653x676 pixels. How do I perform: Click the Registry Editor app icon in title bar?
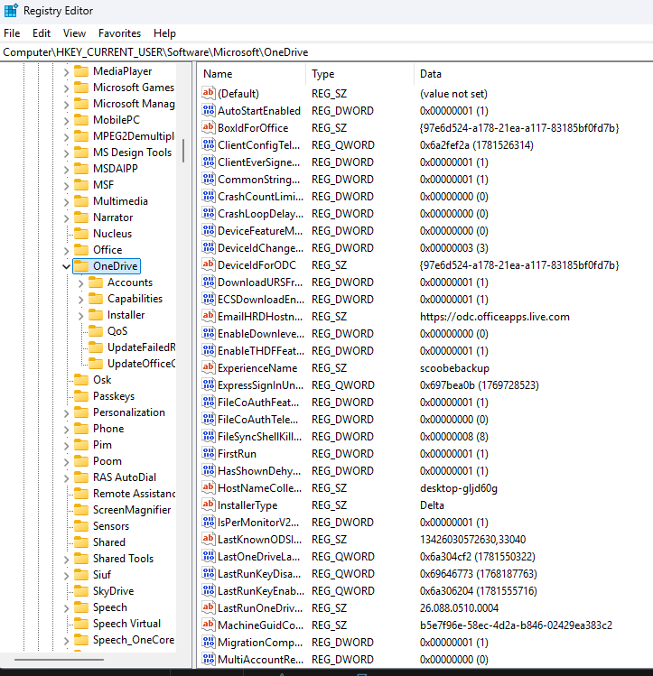tap(11, 10)
